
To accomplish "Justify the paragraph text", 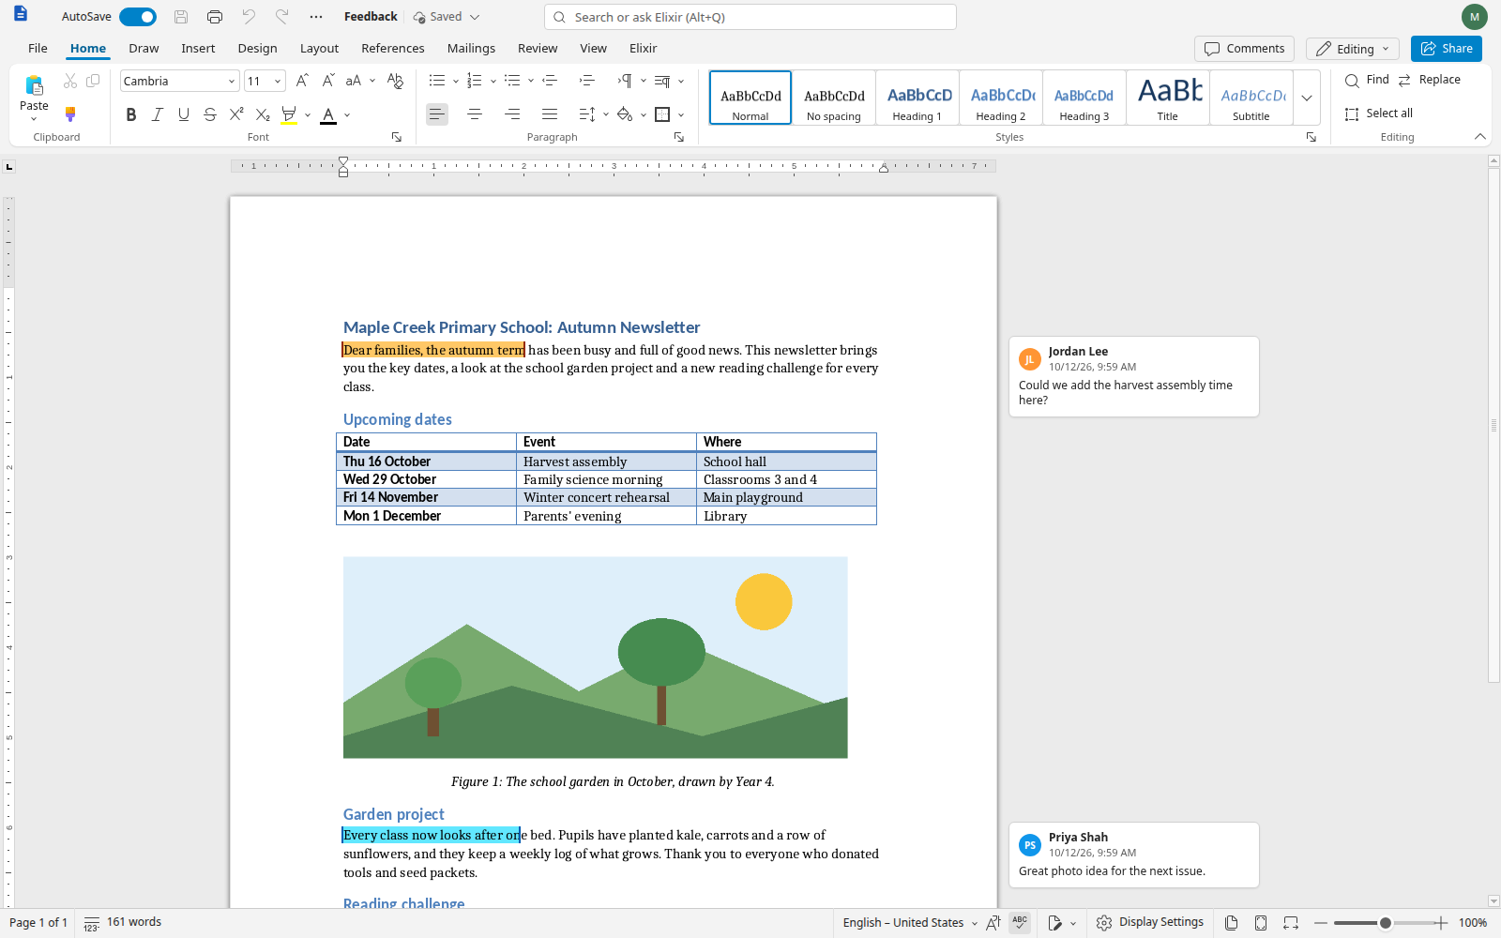I will point(550,114).
